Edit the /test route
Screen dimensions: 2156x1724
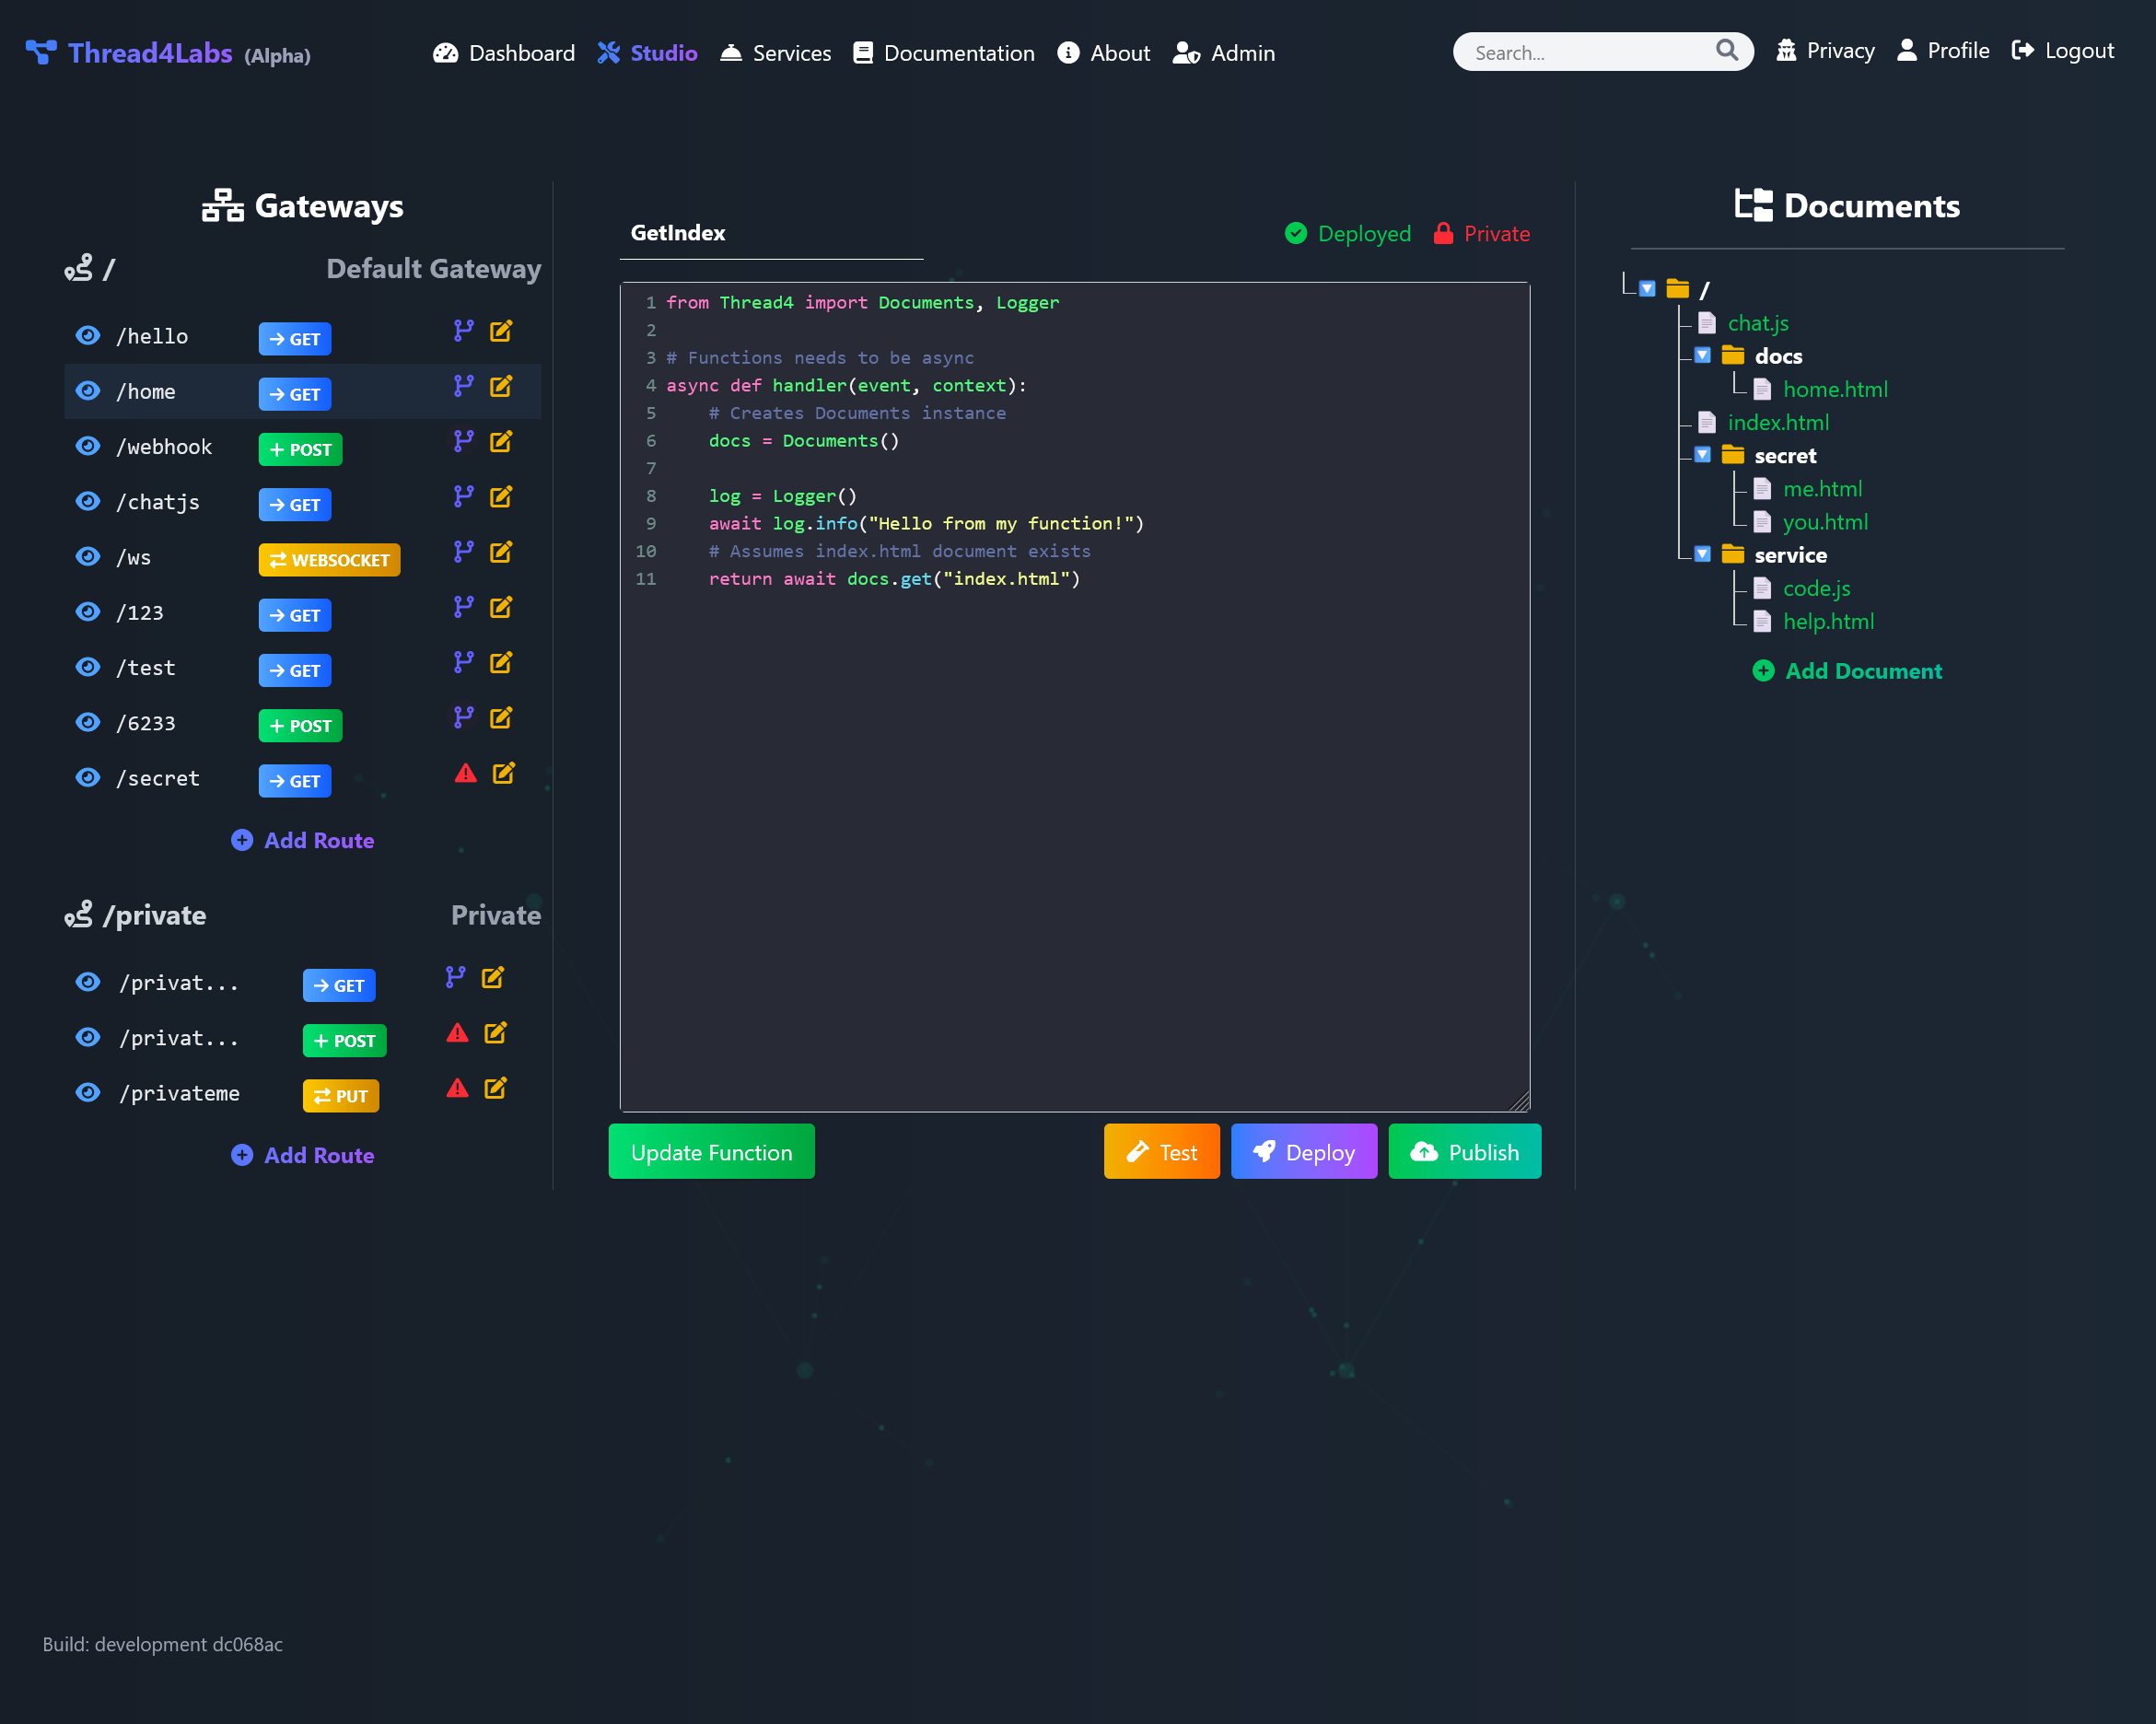click(501, 662)
